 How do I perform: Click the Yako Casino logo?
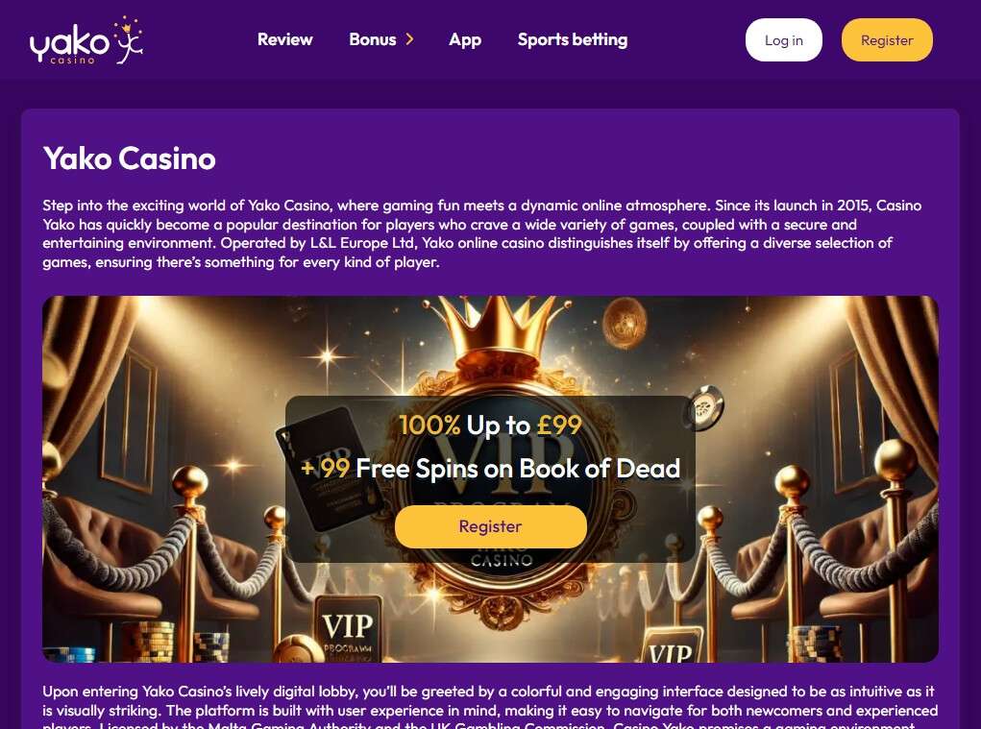86,40
